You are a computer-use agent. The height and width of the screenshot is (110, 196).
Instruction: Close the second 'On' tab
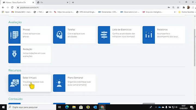coord(68,2)
